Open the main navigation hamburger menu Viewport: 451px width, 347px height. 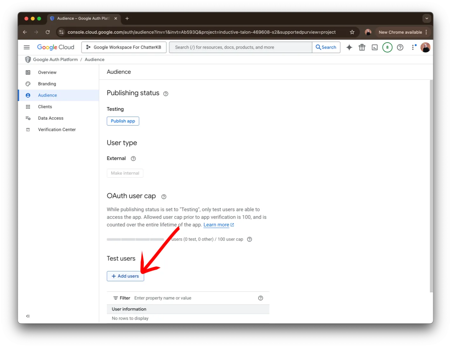[x=27, y=47]
